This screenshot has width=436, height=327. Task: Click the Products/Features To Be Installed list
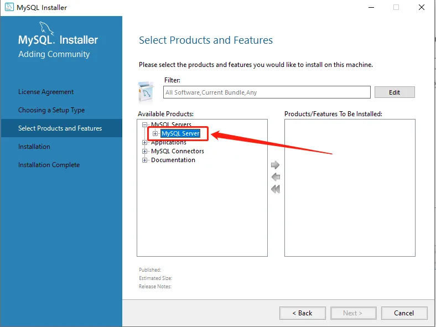(350, 188)
